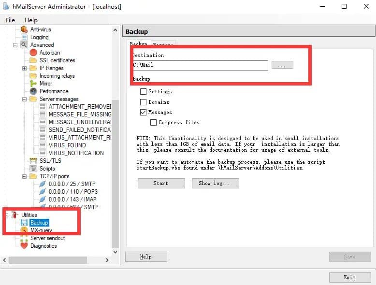
Task: Click the Destination path input field
Action: click(x=200, y=65)
